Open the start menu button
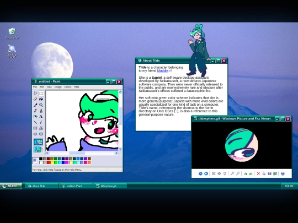The width and height of the screenshot is (298, 223). tap(10, 186)
